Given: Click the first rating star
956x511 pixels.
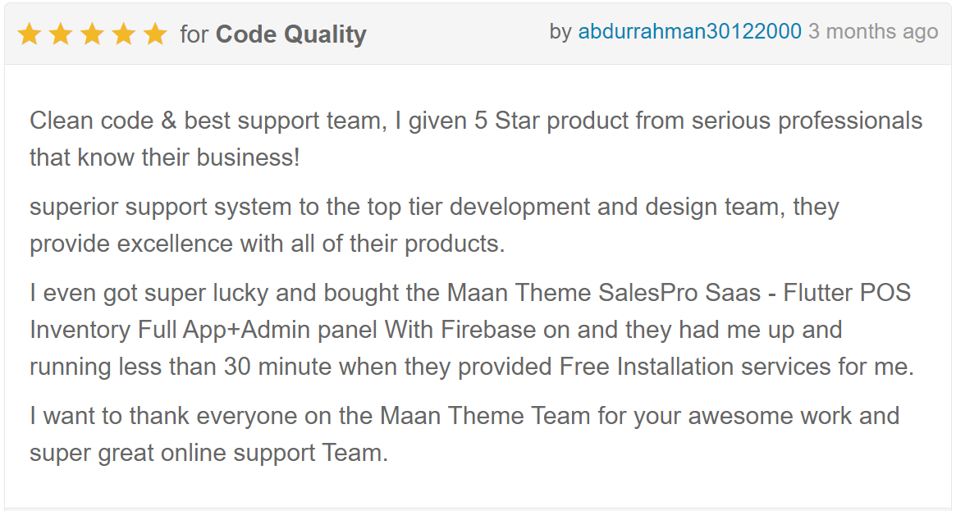Looking at the screenshot, I should (x=30, y=34).
